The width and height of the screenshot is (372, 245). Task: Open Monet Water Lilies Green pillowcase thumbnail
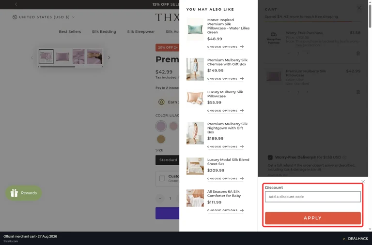coord(195,29)
